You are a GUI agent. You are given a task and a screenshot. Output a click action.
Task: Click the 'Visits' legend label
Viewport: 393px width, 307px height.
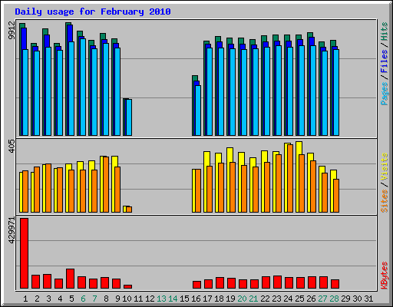pyautogui.click(x=385, y=167)
